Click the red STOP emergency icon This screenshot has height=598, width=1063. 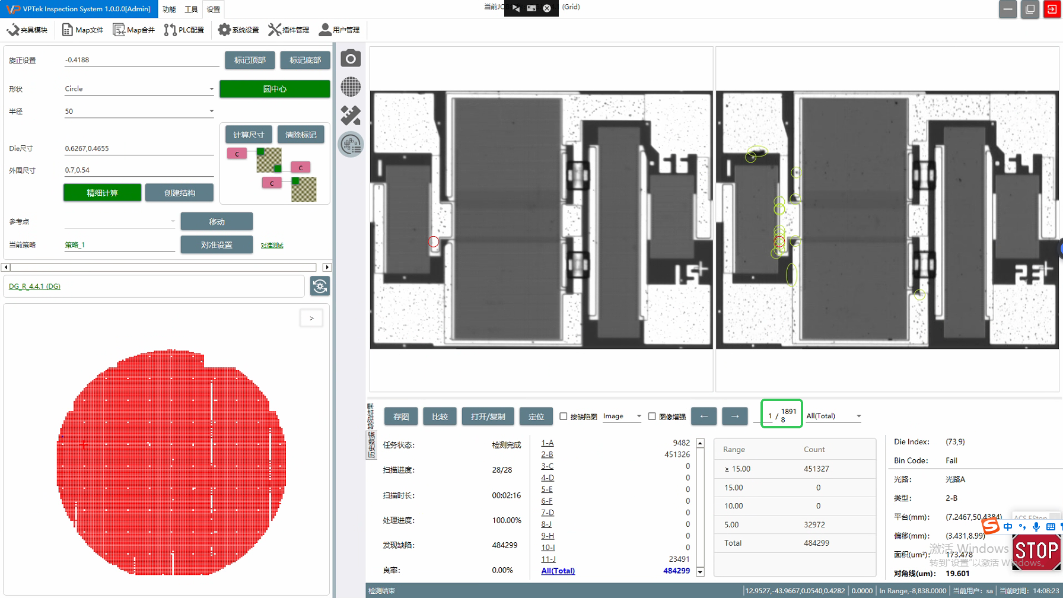pyautogui.click(x=1036, y=552)
